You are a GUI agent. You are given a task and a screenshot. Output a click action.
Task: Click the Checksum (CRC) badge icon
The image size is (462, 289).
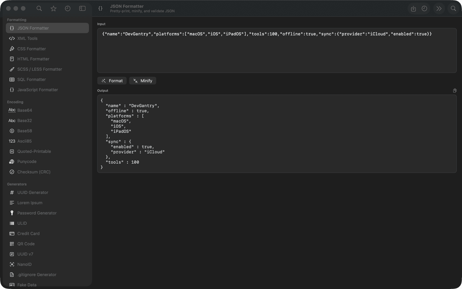(x=12, y=172)
